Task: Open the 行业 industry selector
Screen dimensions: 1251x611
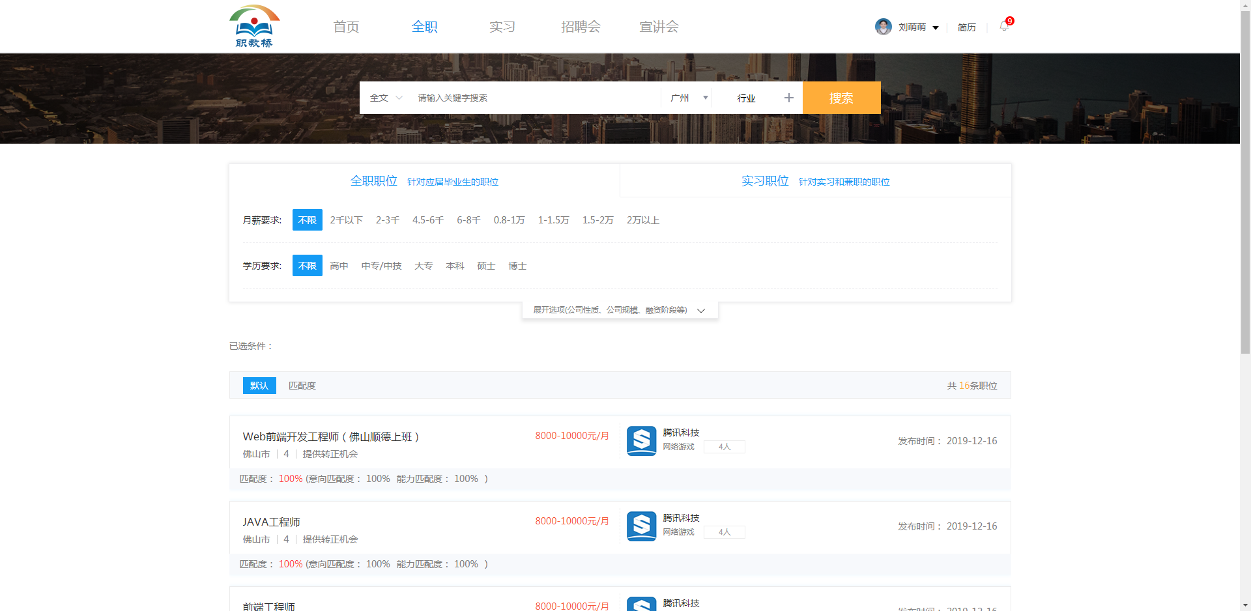Action: pos(747,98)
